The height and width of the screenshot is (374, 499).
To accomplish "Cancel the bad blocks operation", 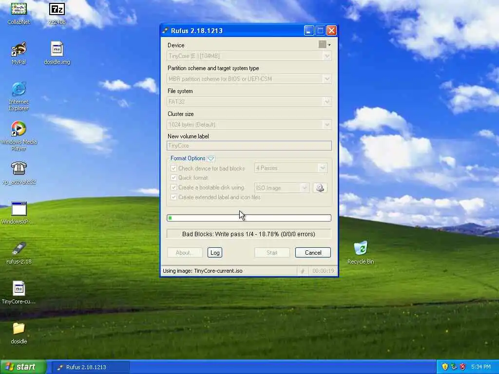I will [313, 253].
